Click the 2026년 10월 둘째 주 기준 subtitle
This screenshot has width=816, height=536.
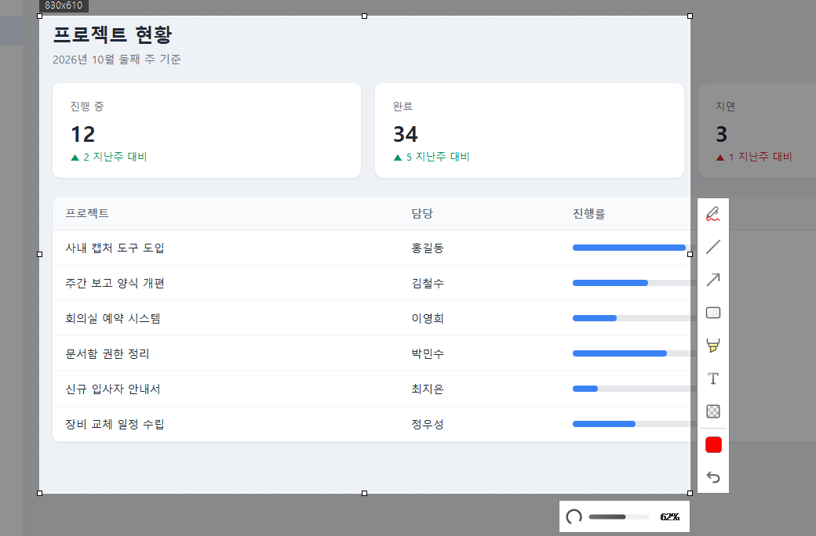click(x=117, y=60)
